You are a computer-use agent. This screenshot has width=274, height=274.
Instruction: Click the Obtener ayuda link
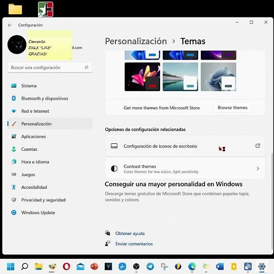pyautogui.click(x=130, y=233)
